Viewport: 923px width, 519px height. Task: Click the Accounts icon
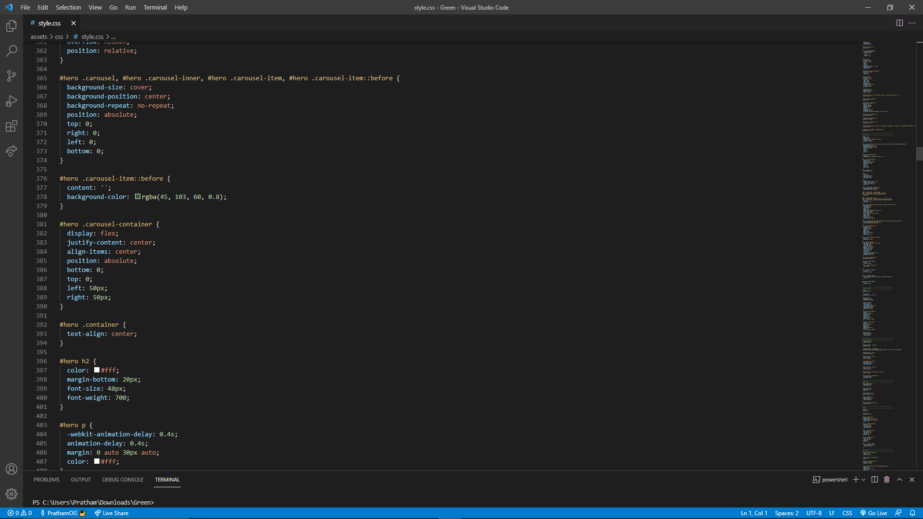point(12,469)
